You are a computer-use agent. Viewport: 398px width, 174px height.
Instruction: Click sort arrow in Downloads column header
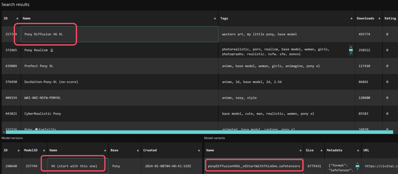coord(379,19)
